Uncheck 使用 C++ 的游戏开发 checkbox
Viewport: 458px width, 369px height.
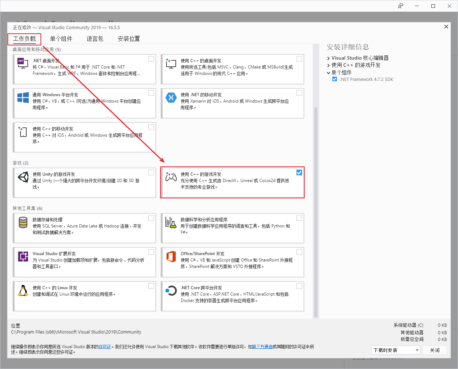tap(299, 172)
